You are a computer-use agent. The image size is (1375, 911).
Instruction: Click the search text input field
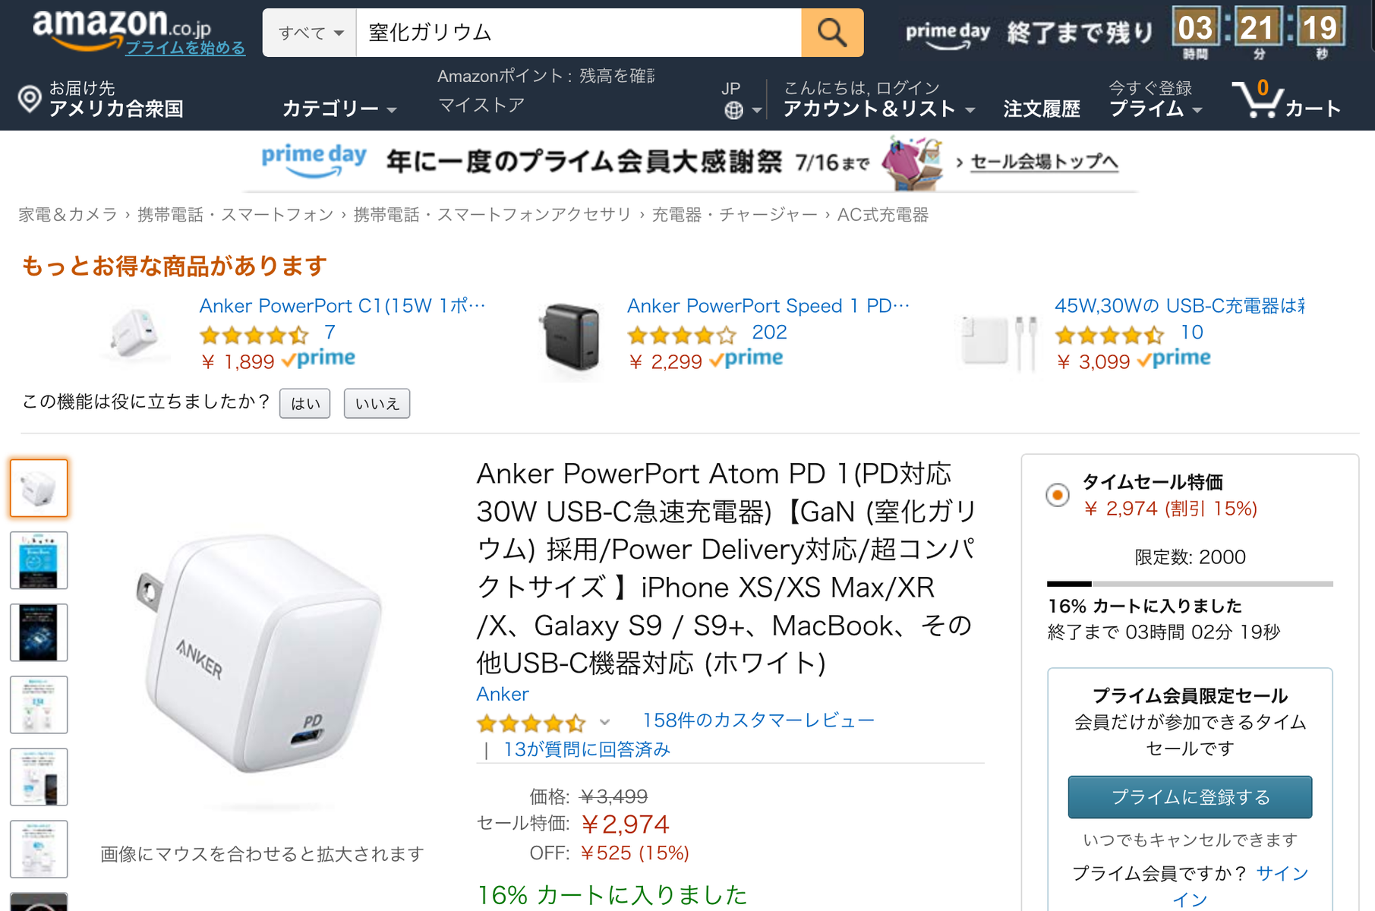click(577, 33)
